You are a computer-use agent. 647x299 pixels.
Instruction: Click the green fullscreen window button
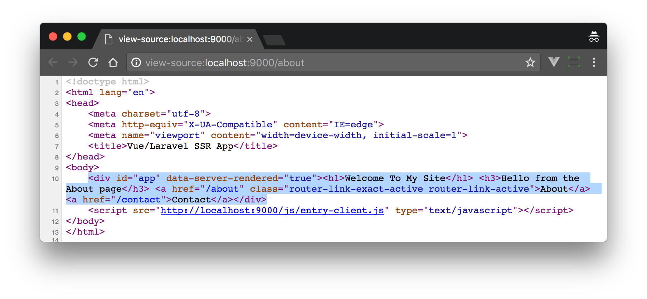pos(82,36)
